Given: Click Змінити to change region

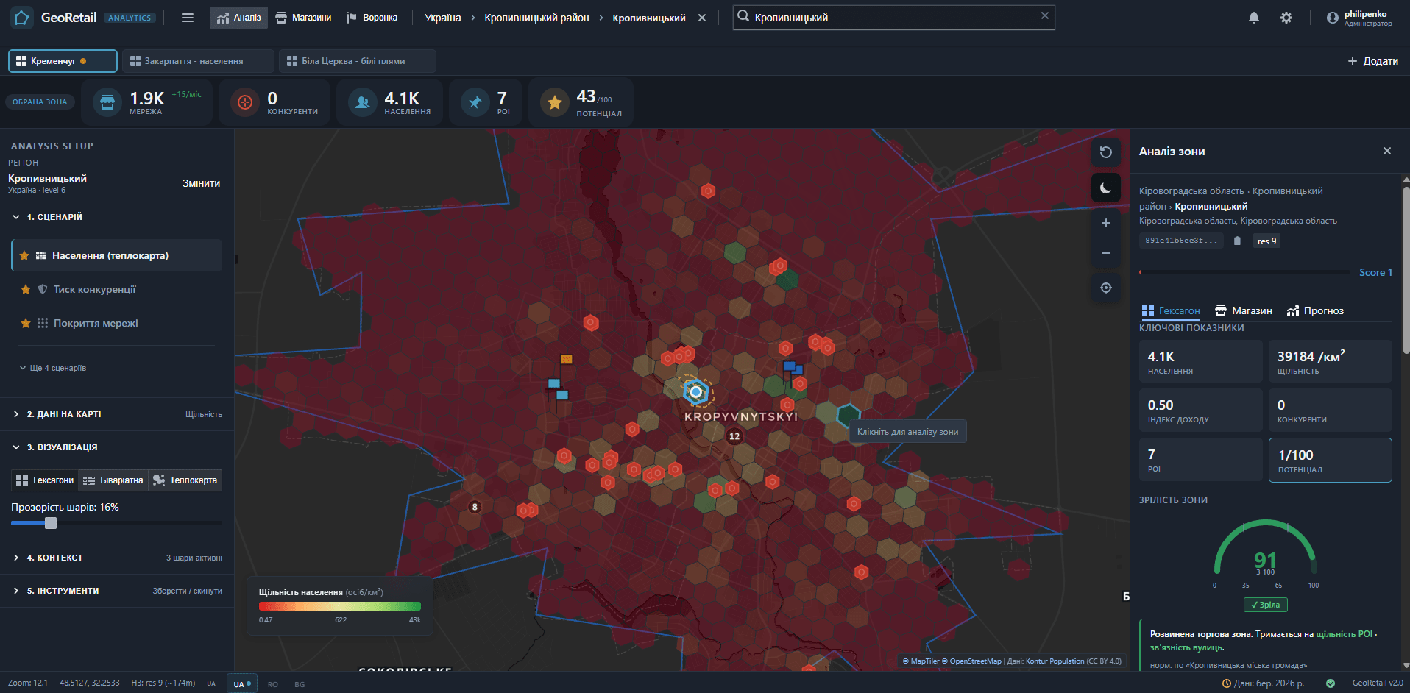Looking at the screenshot, I should coord(202,183).
